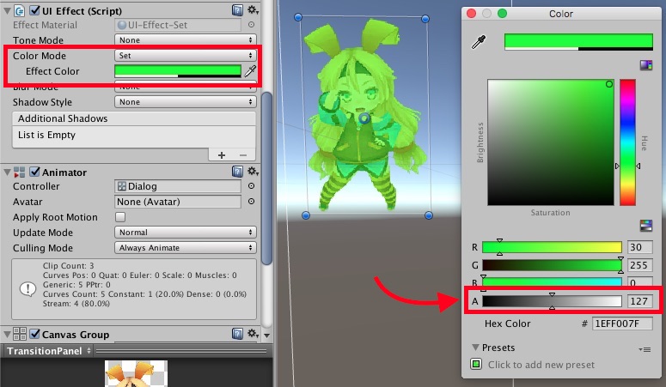Screen dimensions: 666x387
Task: Click the Effect Color swatch
Action: coord(178,71)
